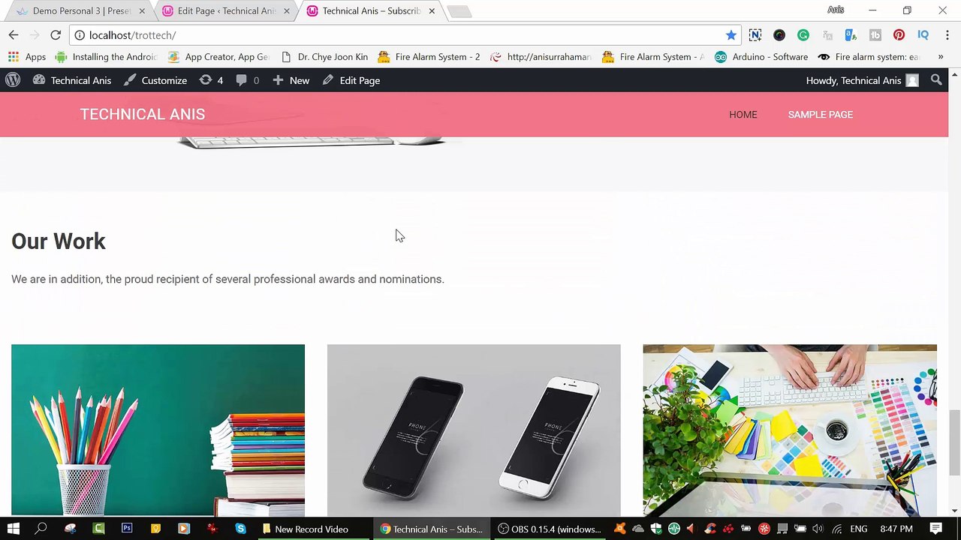The image size is (961, 540).
Task: Open the Apps shortcut in bookmarks bar
Action: (27, 57)
